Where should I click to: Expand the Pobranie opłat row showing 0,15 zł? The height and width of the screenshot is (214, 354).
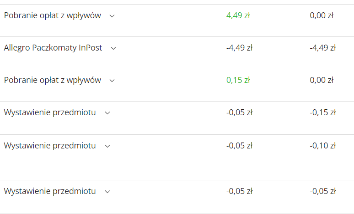point(112,81)
